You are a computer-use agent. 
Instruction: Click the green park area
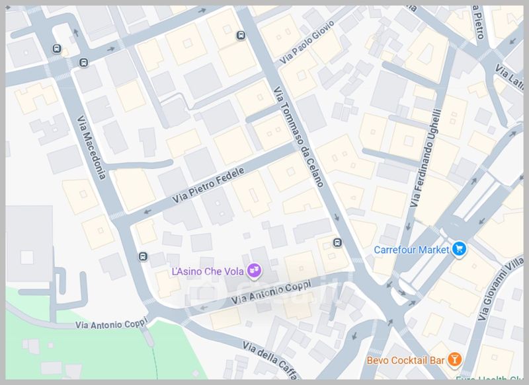pos(101,350)
